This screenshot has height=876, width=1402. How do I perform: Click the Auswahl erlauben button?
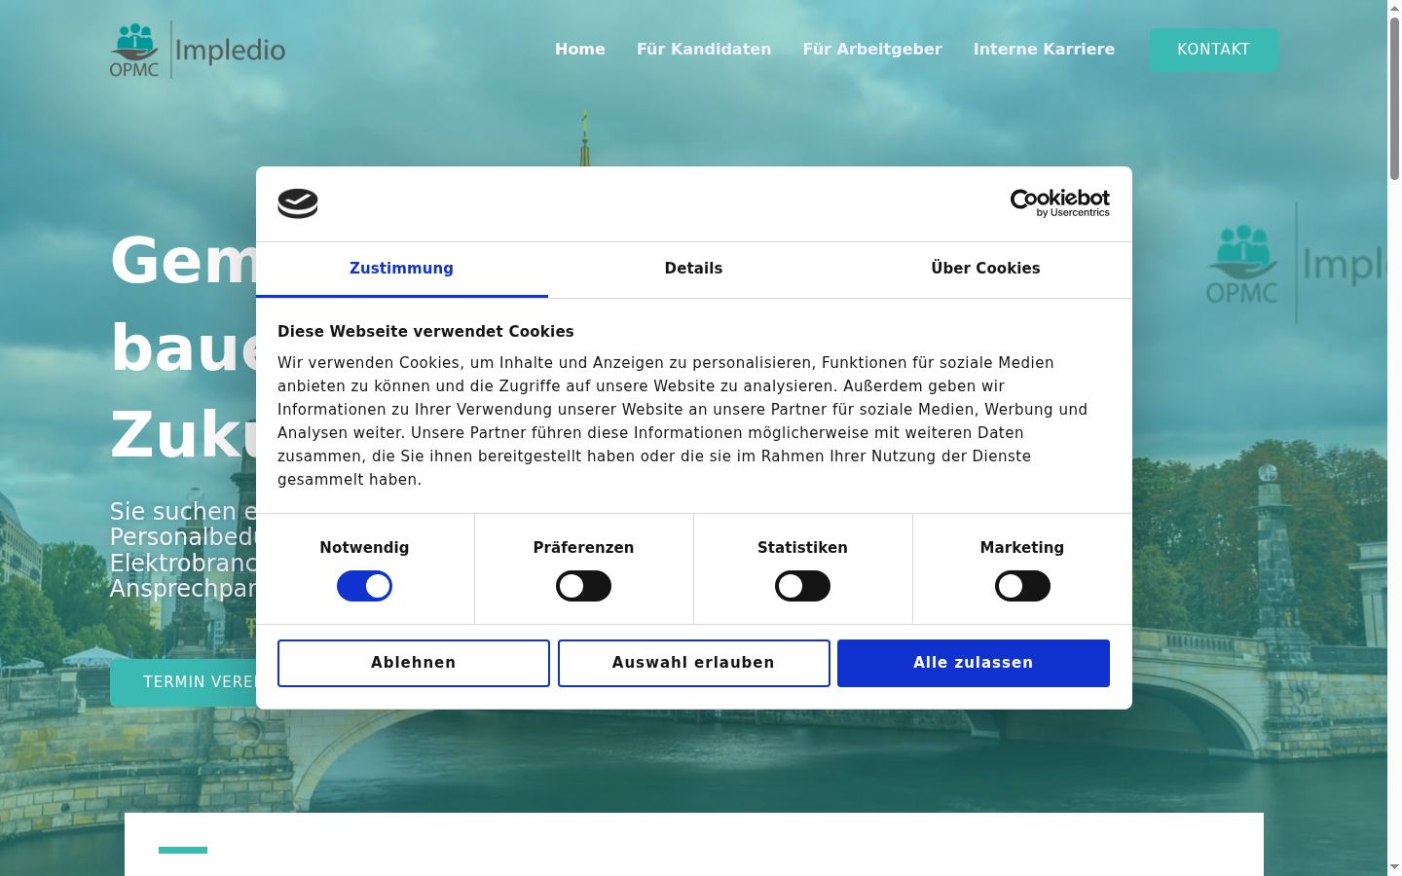point(693,663)
